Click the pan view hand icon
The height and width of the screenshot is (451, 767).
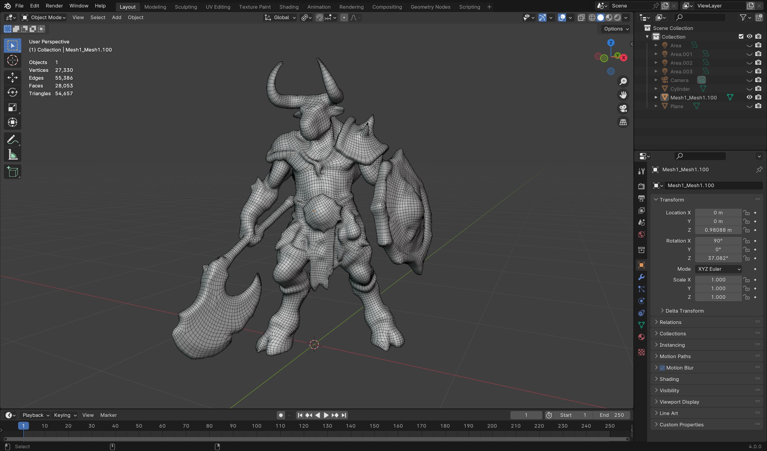[x=623, y=95]
